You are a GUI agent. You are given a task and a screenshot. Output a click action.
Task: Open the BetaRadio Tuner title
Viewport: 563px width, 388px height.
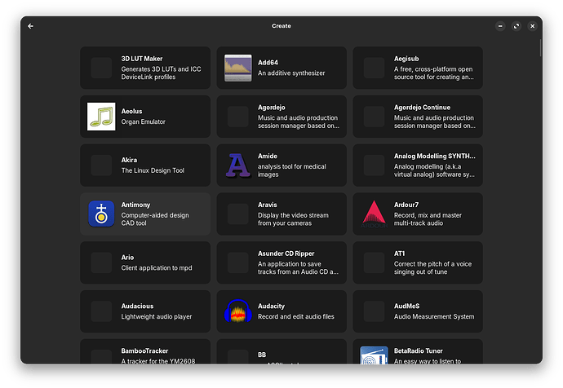point(419,351)
